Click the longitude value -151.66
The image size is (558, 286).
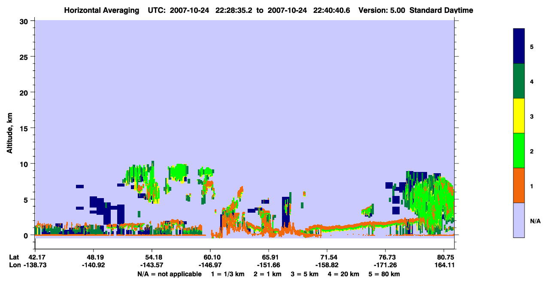(269, 265)
